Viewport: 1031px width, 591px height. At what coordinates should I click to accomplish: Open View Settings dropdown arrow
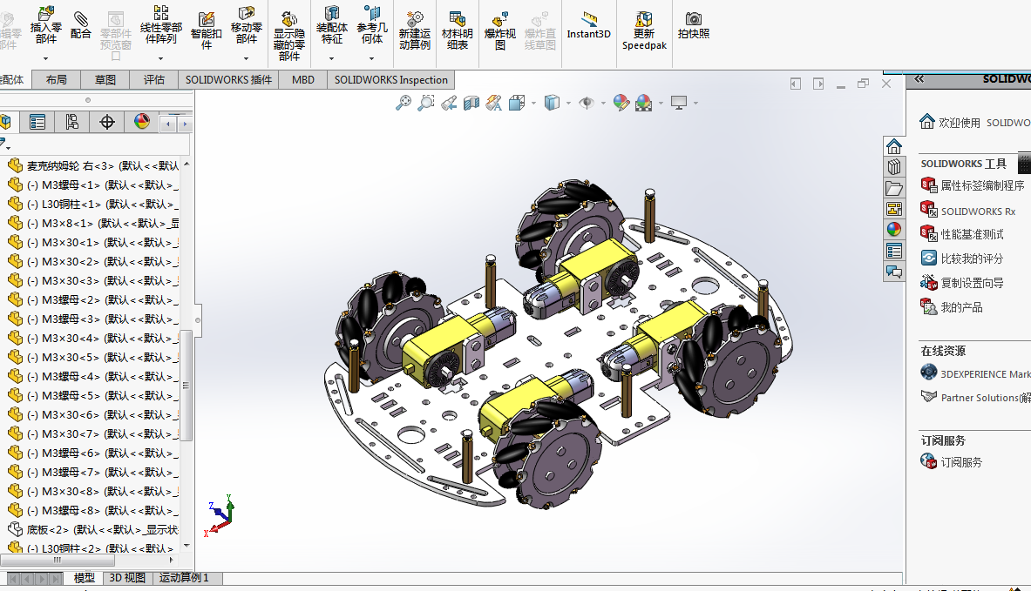coord(695,103)
